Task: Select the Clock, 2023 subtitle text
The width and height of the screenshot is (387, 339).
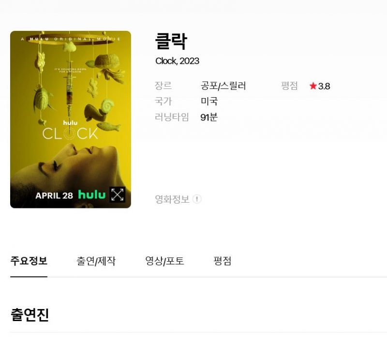Action: (177, 61)
